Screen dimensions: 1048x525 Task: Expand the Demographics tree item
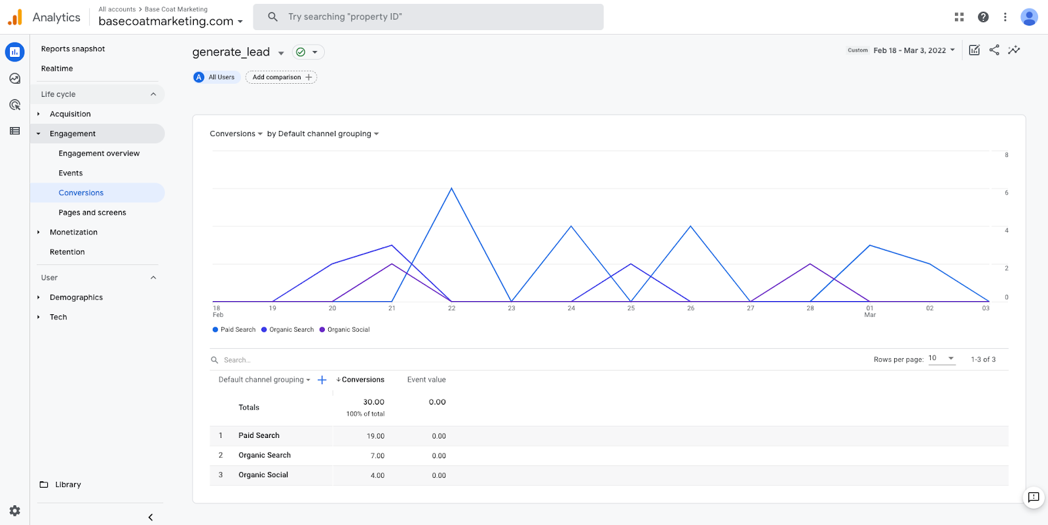pyautogui.click(x=39, y=297)
